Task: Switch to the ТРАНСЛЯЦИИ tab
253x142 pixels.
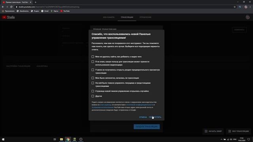Action: (x=127, y=17)
